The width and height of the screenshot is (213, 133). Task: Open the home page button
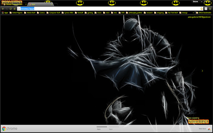tap(15, 9)
